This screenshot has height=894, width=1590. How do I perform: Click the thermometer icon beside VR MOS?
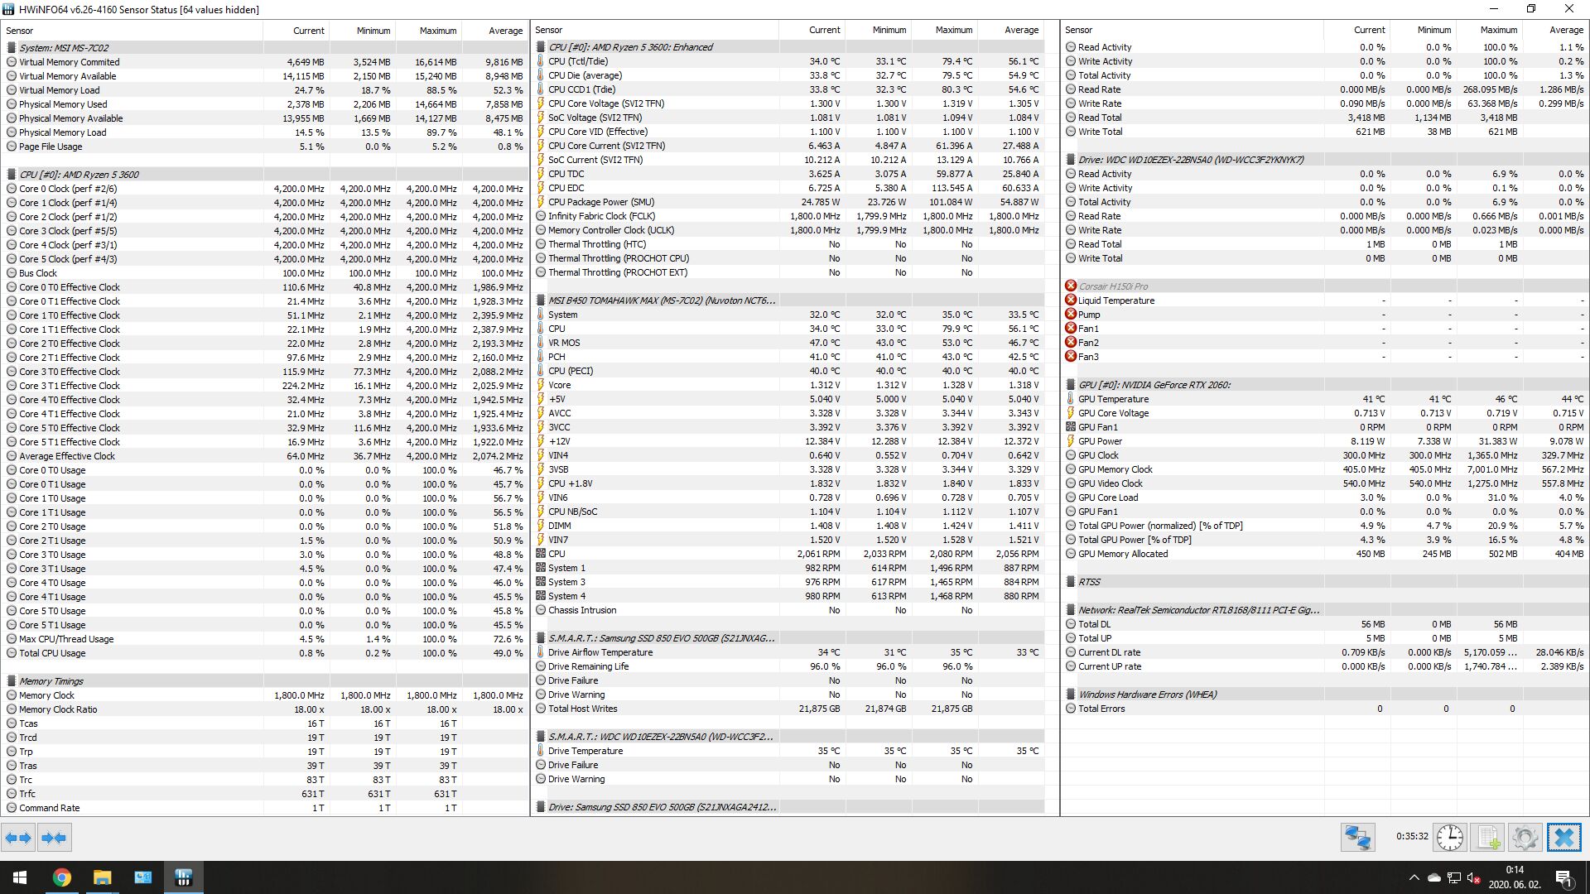click(541, 343)
